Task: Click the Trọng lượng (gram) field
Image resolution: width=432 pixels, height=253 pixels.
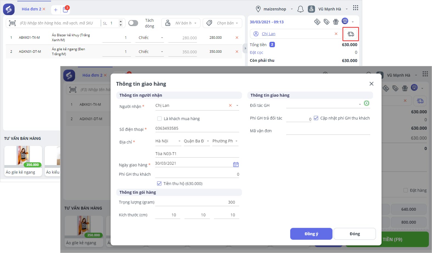Action: coord(197,202)
